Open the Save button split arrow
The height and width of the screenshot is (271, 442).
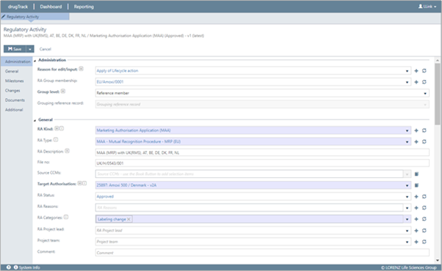[30, 49]
